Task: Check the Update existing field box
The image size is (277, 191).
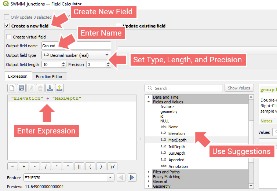Action: pos(119,26)
